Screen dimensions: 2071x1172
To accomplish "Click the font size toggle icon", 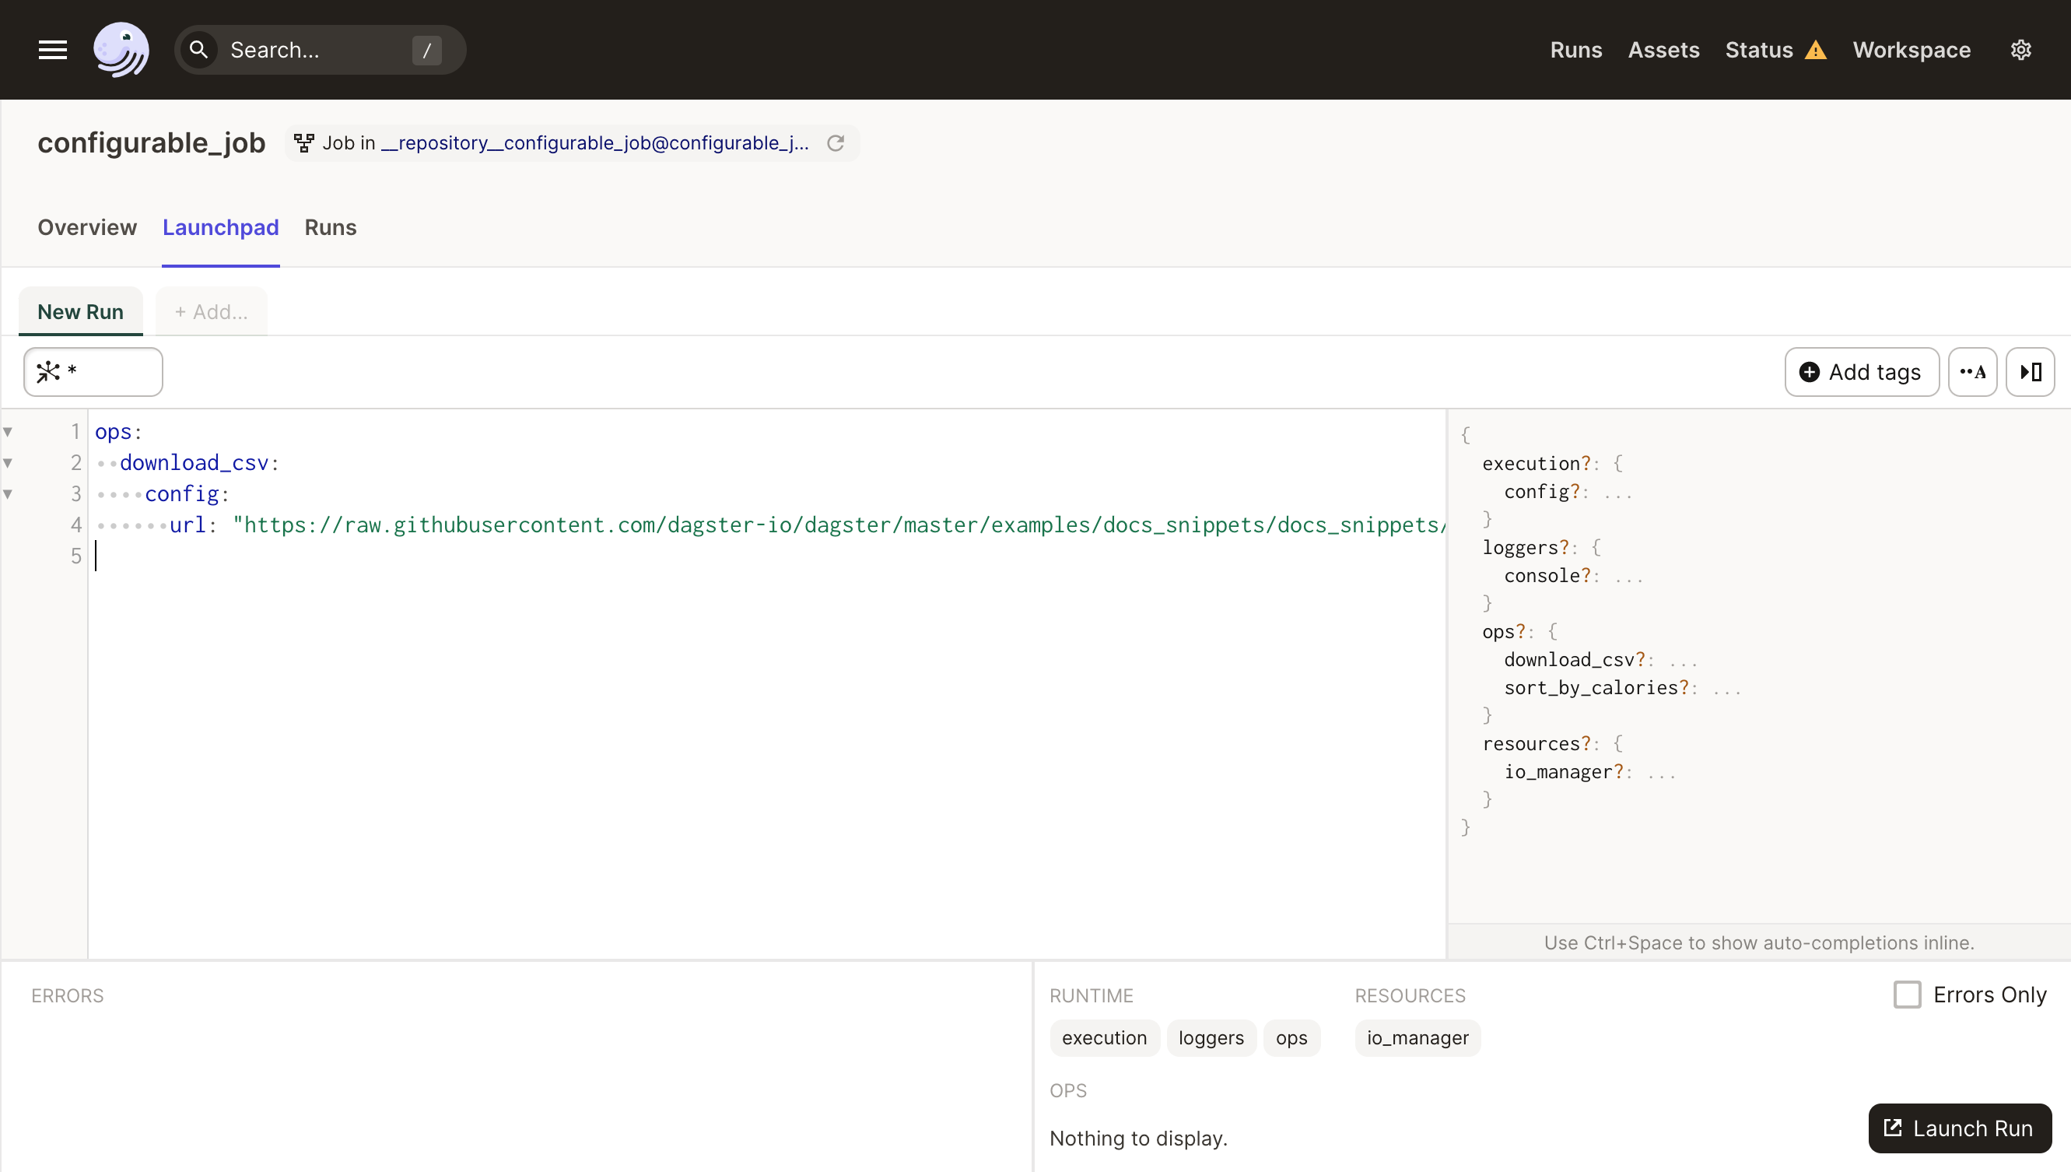I will click(1975, 371).
